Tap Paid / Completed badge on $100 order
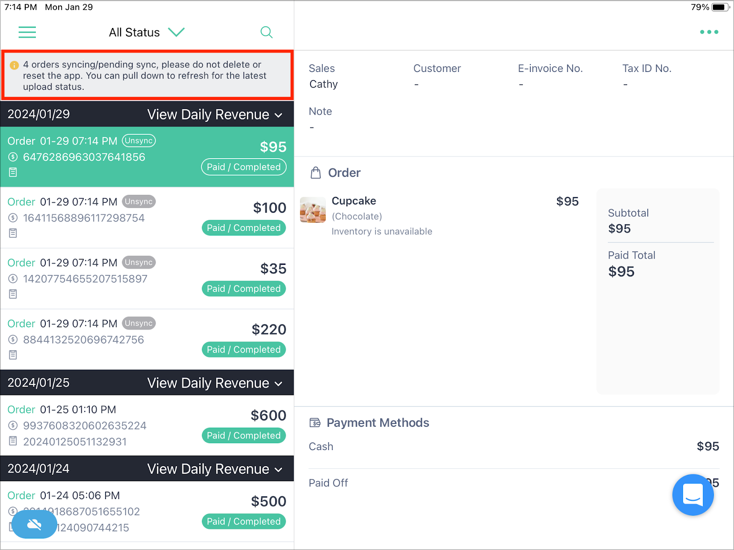Viewport: 734px width, 550px height. [x=244, y=228]
